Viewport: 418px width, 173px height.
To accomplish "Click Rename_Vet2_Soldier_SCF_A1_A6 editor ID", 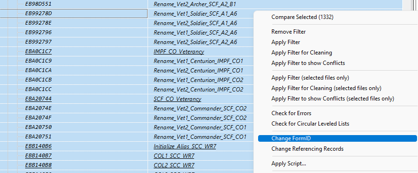I will [195, 23].
